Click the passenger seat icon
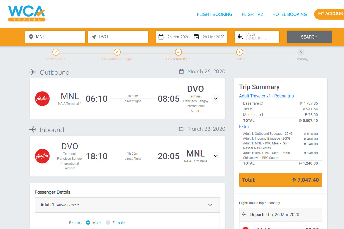 point(241,37)
